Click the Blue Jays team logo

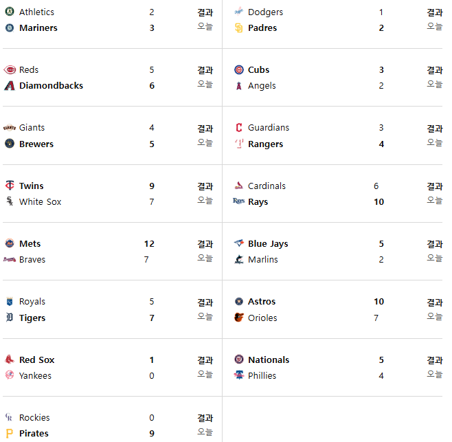238,244
